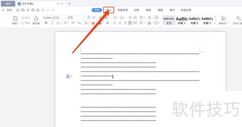Open the 视图 ribbon tab

point(160,10)
